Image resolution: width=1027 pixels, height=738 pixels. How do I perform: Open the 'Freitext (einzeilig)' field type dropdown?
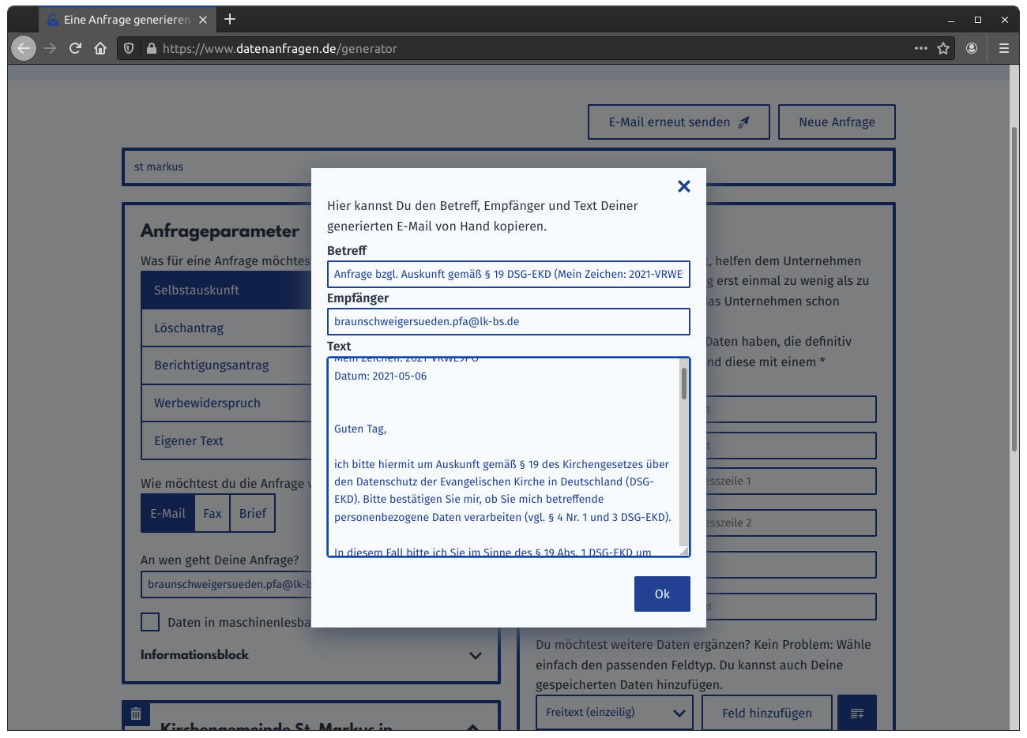[x=614, y=712]
